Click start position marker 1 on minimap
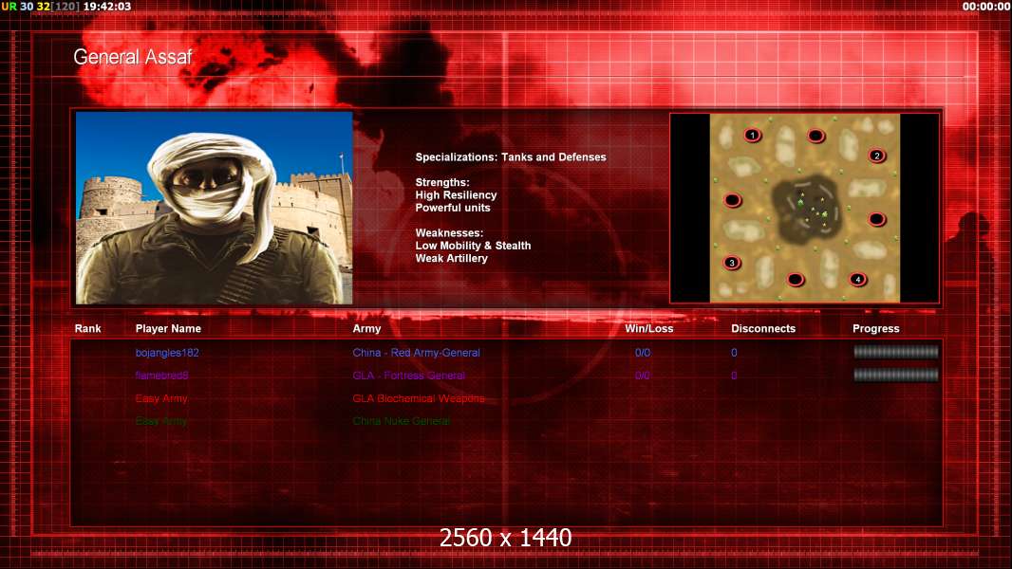 pos(752,136)
